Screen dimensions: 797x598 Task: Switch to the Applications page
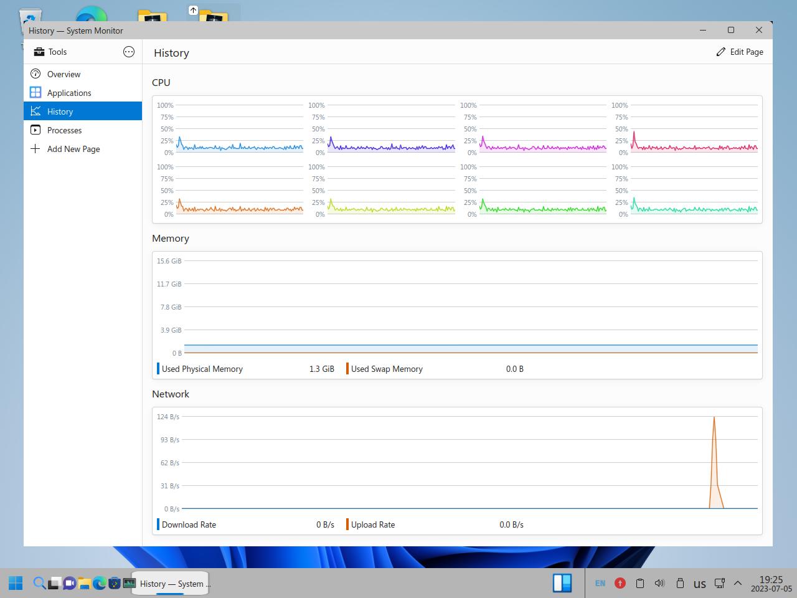pos(68,93)
